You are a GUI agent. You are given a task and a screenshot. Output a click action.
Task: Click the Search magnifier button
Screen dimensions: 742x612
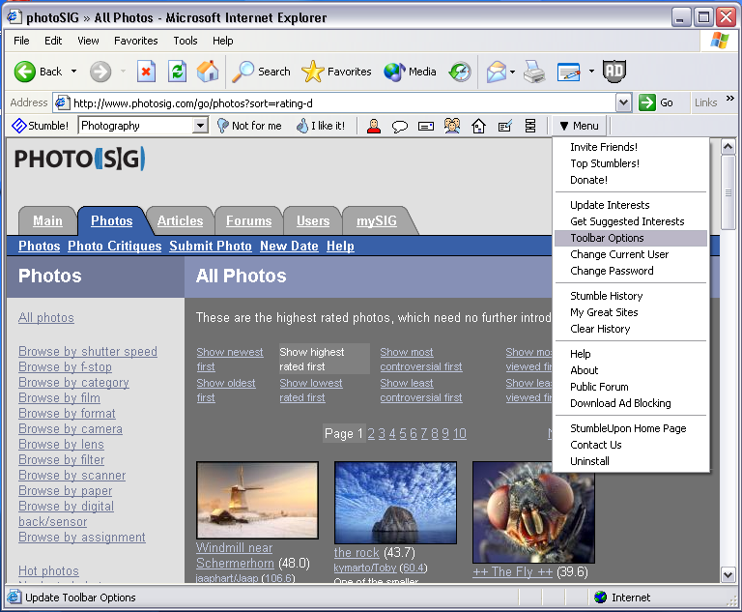click(261, 72)
